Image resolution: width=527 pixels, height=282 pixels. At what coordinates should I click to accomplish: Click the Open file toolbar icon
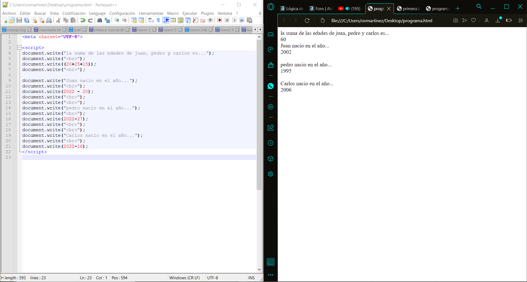[12, 20]
